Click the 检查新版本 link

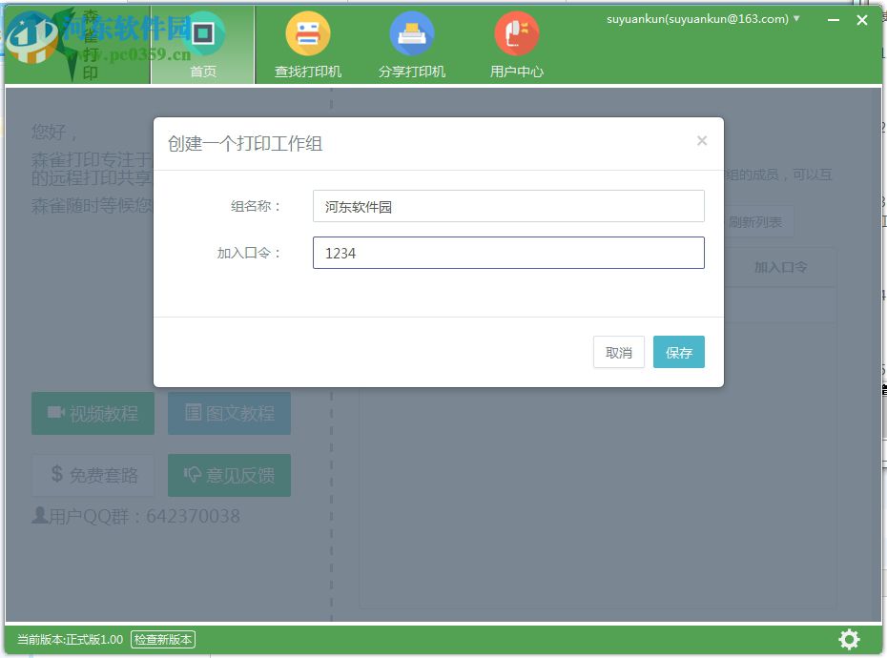point(162,640)
